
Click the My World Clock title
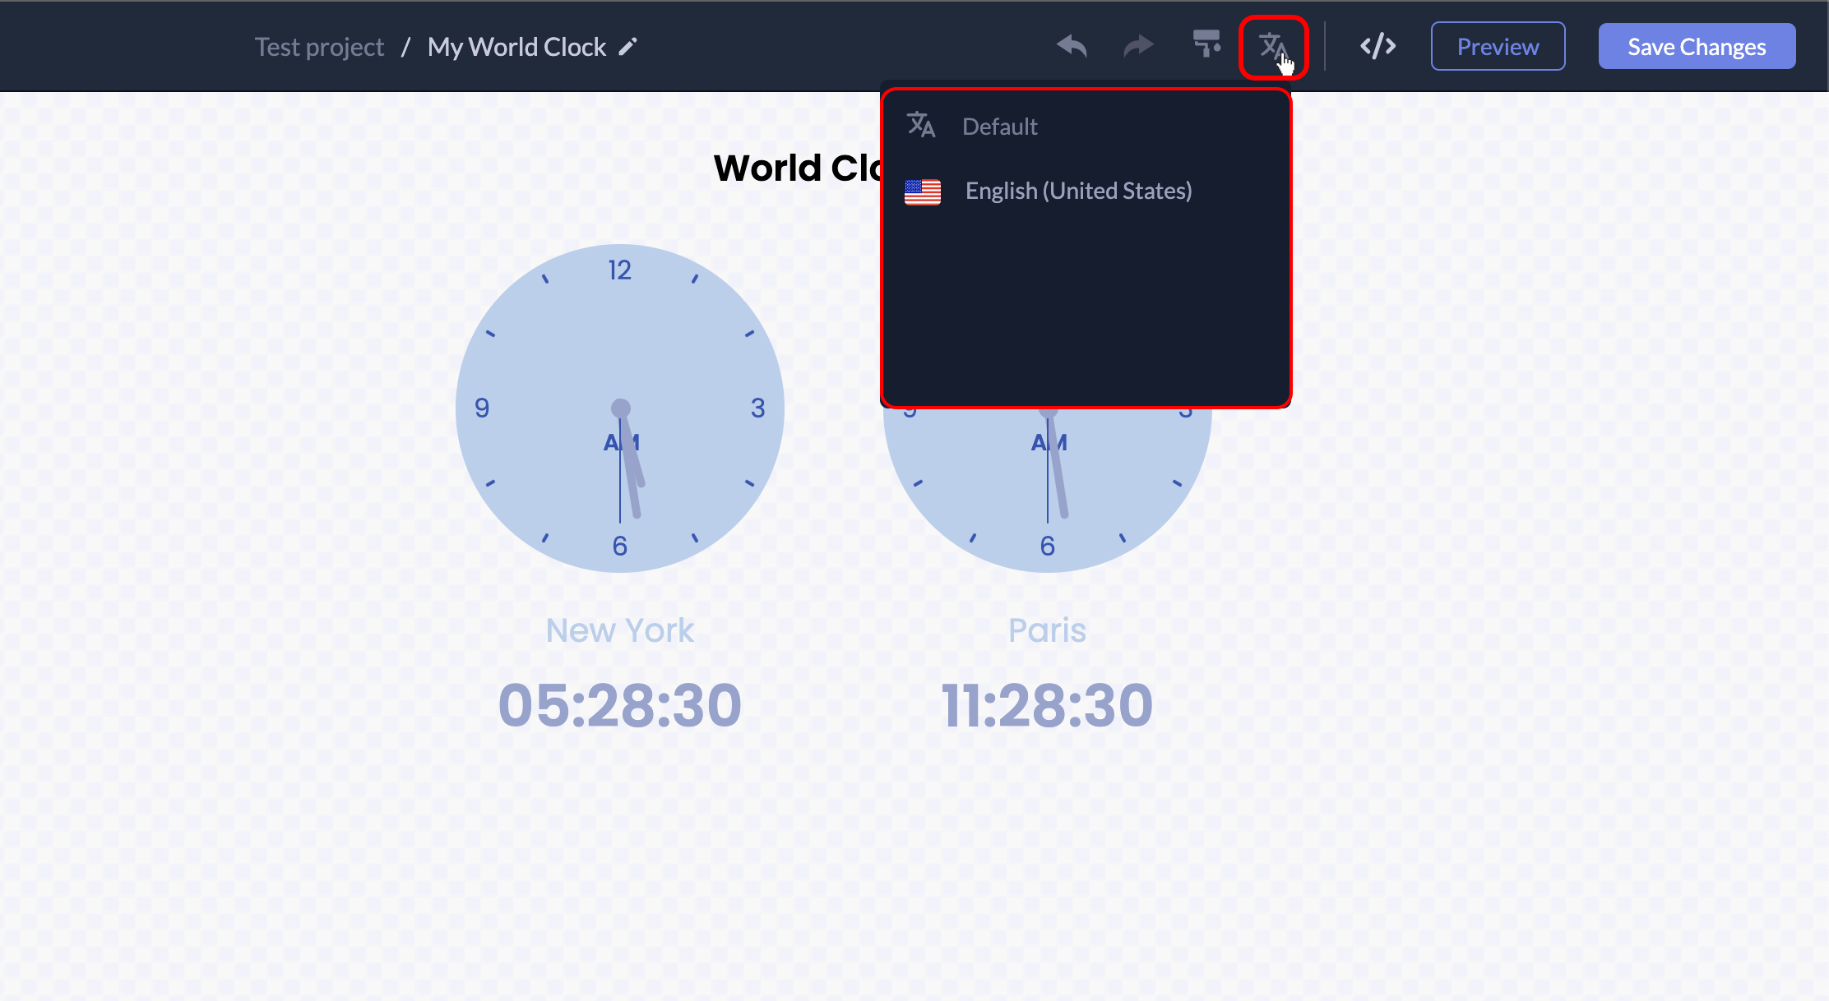[516, 47]
